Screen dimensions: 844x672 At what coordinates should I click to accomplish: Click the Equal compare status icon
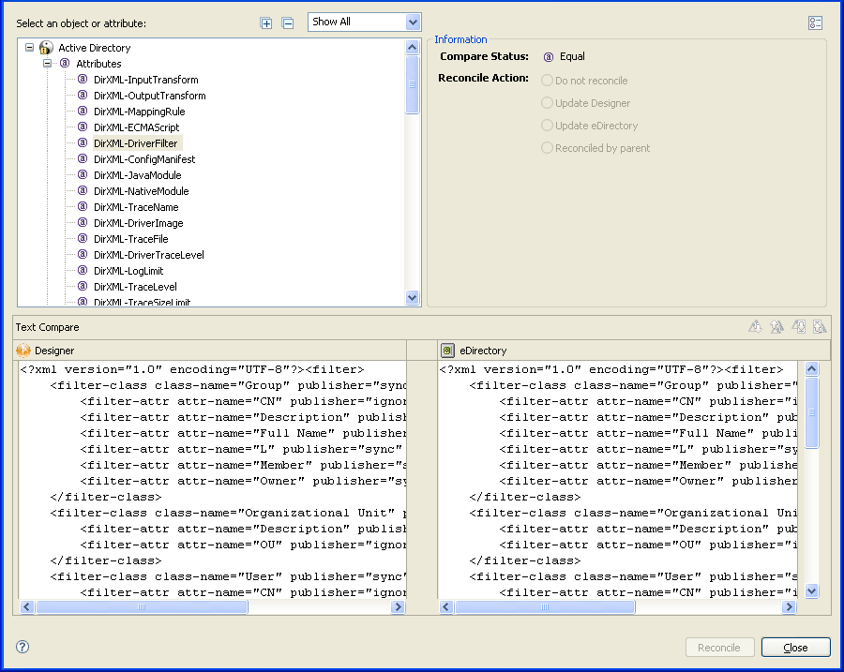549,57
